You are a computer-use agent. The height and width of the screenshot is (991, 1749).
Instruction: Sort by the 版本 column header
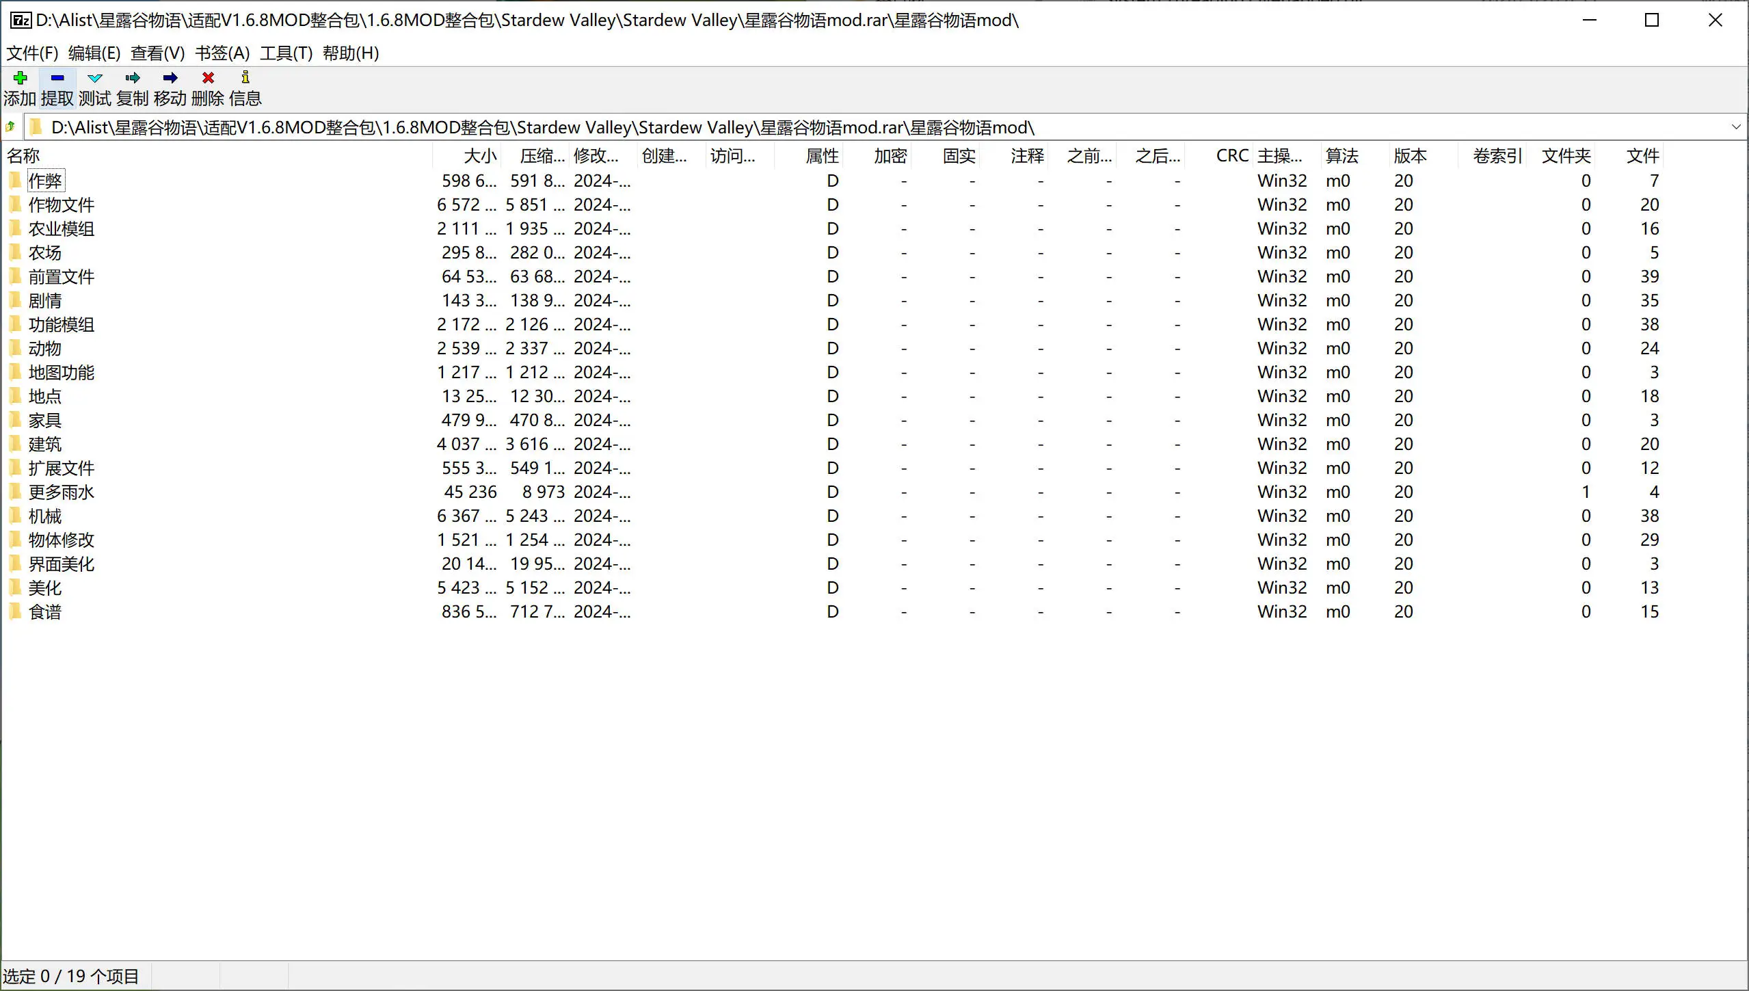tap(1424, 156)
